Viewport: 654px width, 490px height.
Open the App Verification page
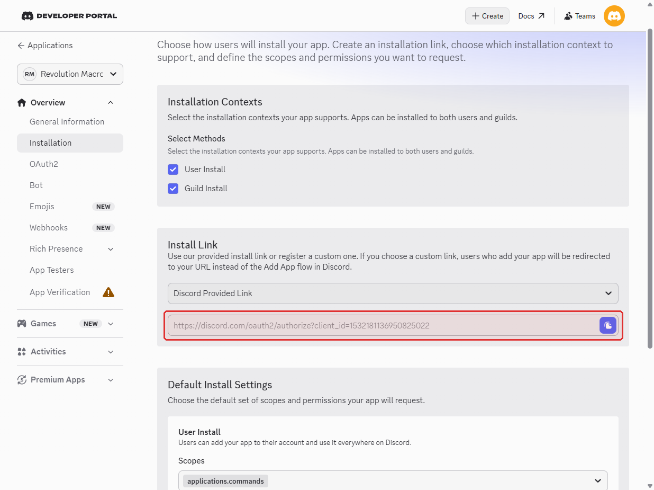click(60, 292)
